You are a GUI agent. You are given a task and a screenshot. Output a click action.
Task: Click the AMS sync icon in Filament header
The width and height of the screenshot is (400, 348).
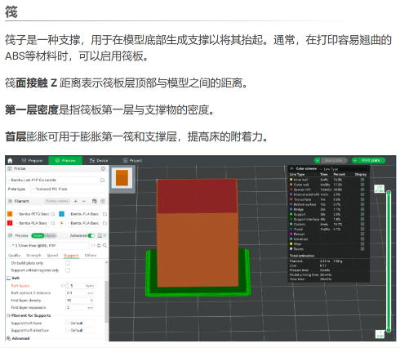tap(95, 201)
